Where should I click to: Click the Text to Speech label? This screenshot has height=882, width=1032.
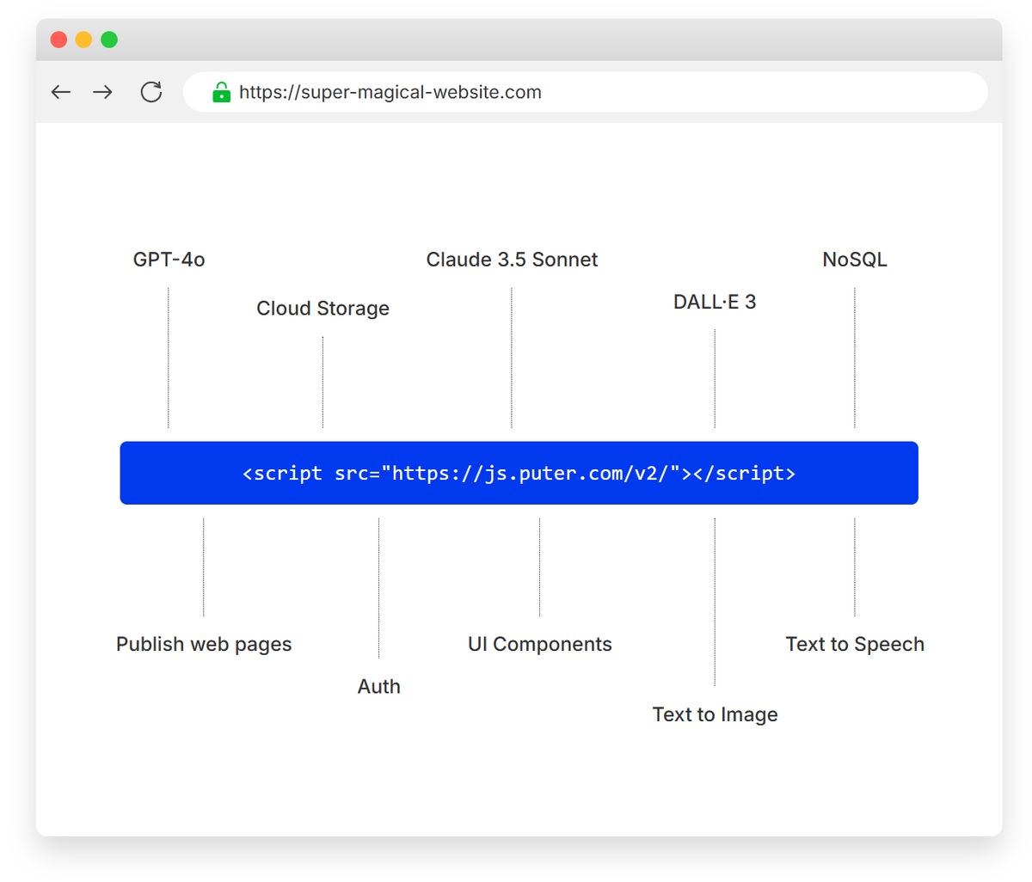[x=855, y=645]
